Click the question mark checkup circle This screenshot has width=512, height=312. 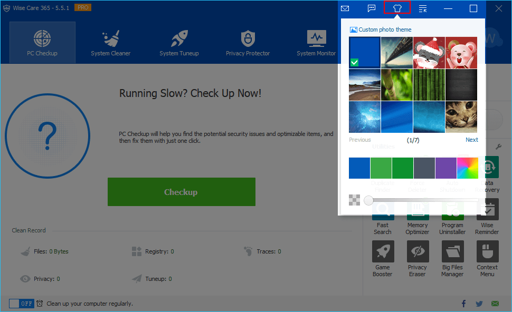tap(48, 135)
